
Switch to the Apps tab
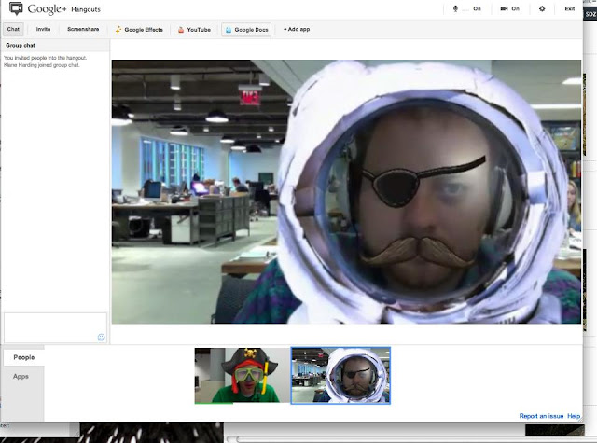[21, 377]
